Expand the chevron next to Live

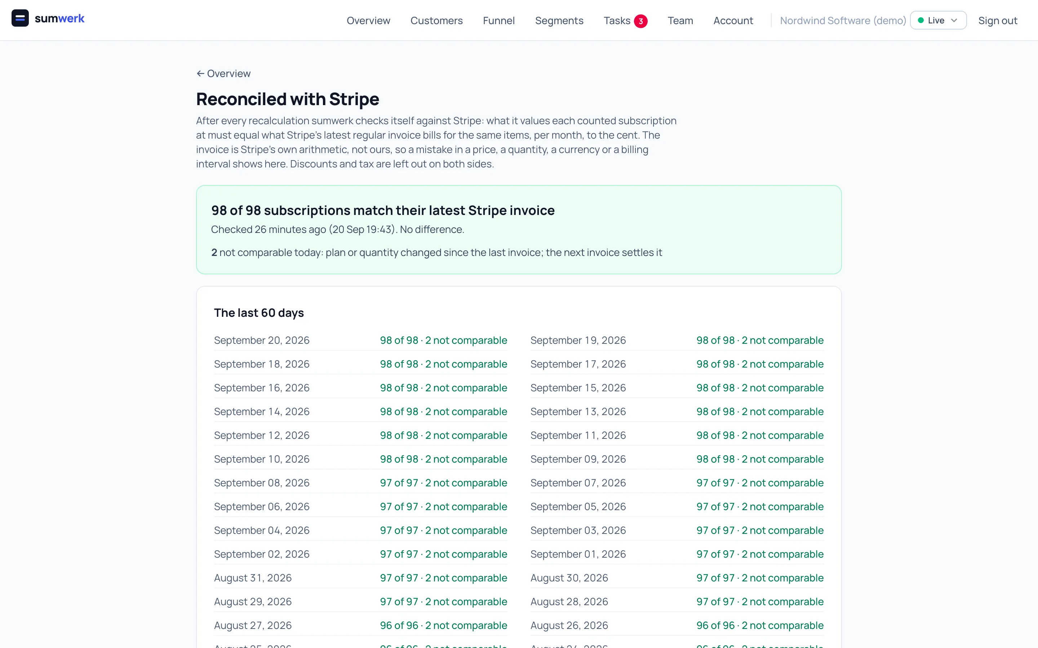[x=954, y=20]
